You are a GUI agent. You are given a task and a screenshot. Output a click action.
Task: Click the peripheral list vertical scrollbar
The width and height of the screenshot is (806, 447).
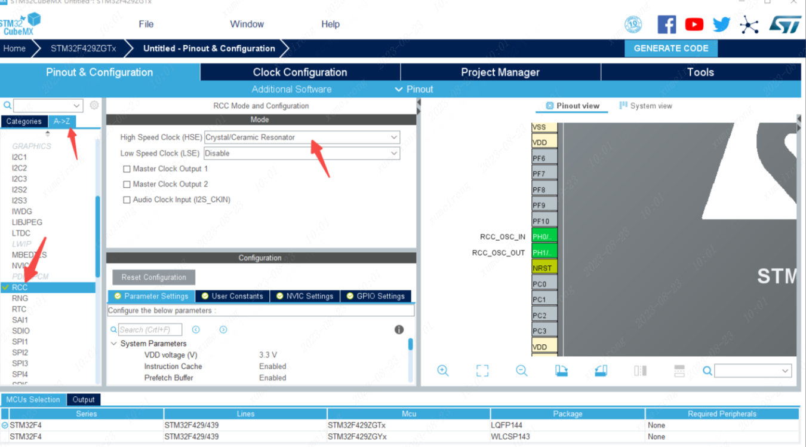98,237
